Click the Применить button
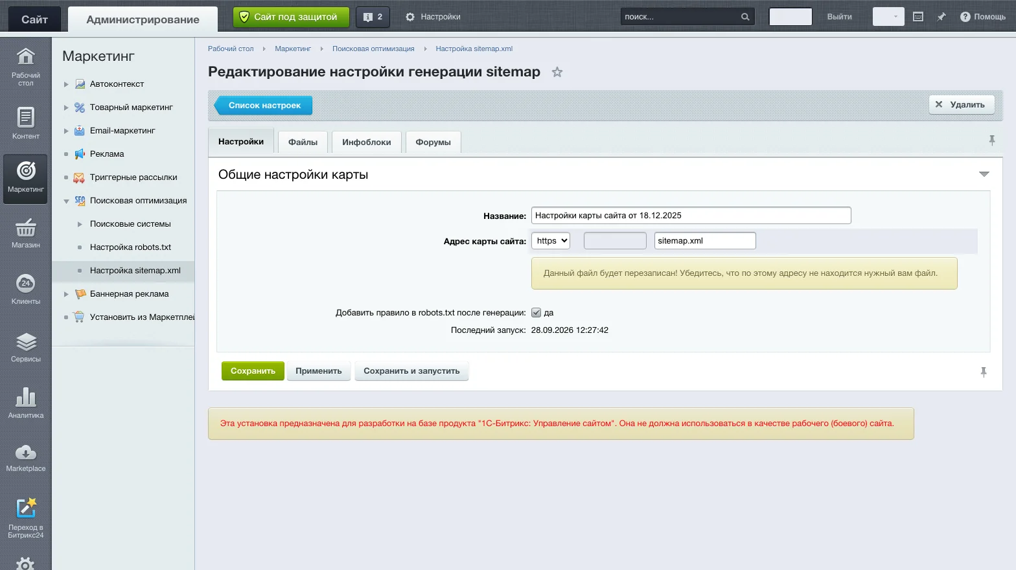1016x570 pixels. [319, 371]
